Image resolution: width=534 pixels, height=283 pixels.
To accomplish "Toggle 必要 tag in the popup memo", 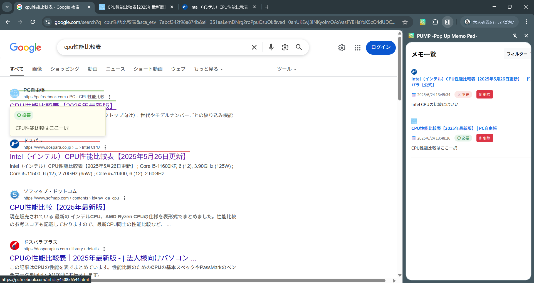I will point(24,115).
